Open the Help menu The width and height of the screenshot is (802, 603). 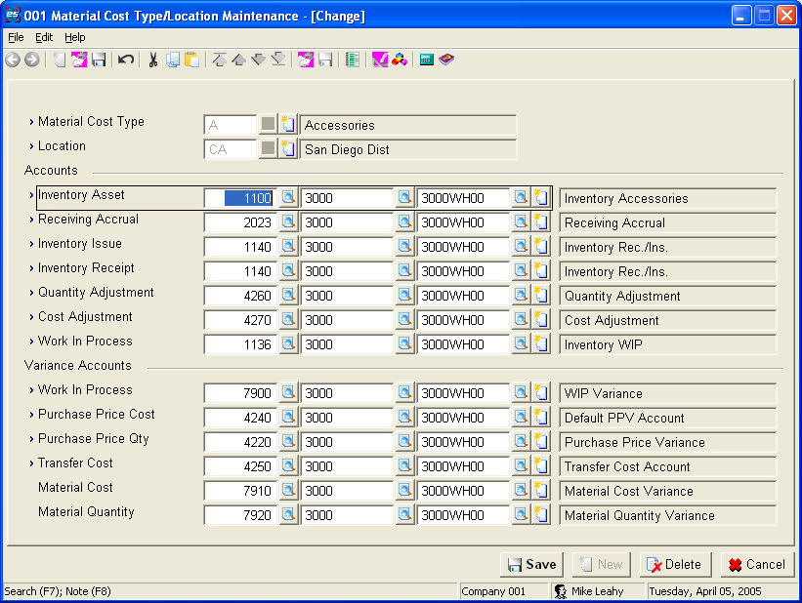click(x=74, y=37)
